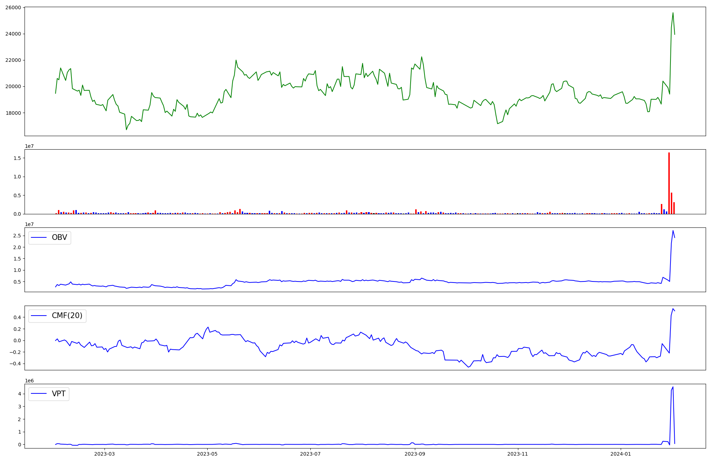This screenshot has height=462, width=711.
Task: Click the 2023-03 x-axis date label
Action: (x=105, y=454)
